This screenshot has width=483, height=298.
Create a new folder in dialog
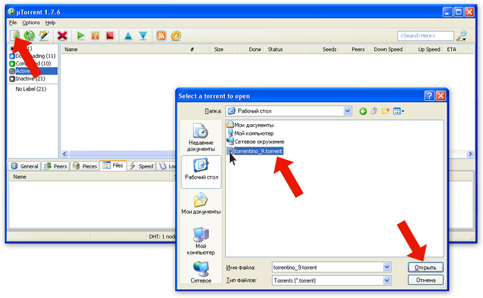385,111
